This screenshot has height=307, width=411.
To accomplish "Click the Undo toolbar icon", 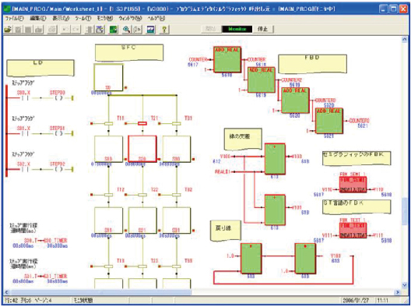I will (65, 29).
